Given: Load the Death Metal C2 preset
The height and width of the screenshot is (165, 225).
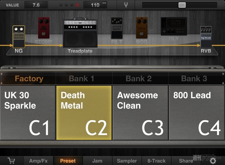Looking at the screenshot, I should (84, 113).
